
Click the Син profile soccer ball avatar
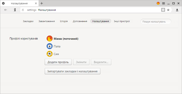tap(50, 54)
